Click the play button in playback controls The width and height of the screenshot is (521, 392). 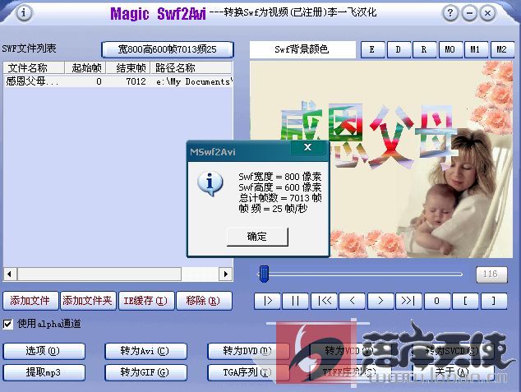pos(267,301)
